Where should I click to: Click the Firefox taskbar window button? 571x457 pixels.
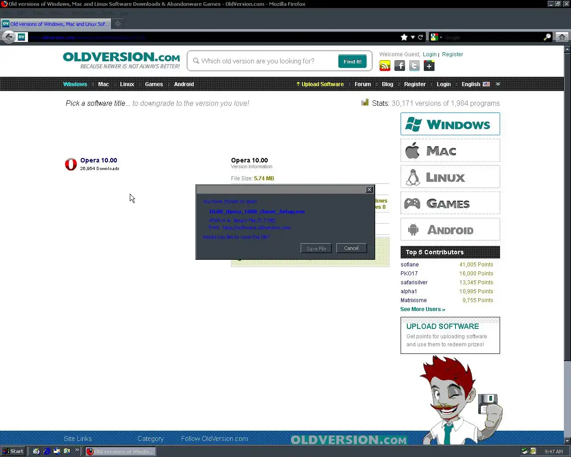(120, 452)
